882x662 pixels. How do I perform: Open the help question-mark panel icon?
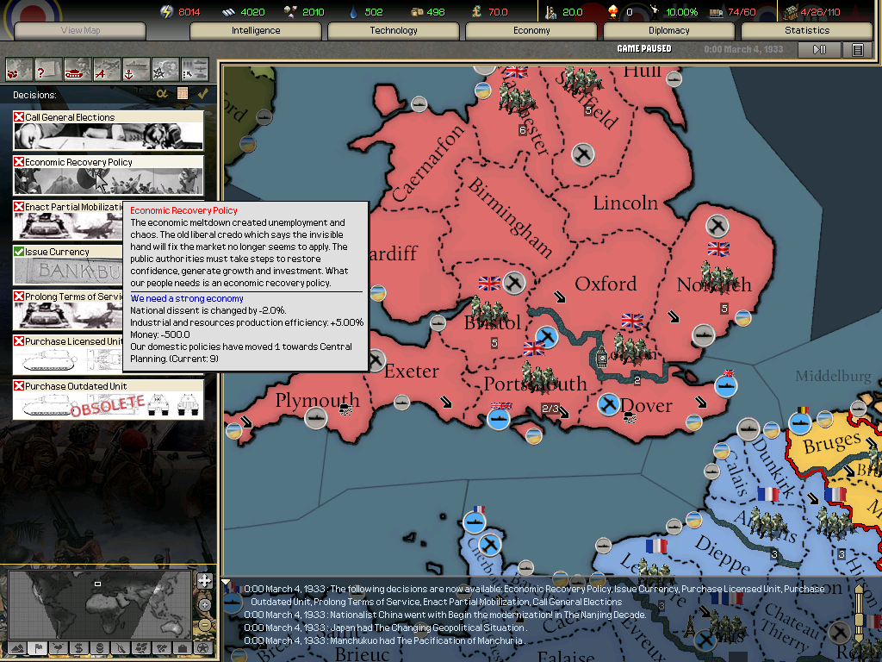(48, 71)
